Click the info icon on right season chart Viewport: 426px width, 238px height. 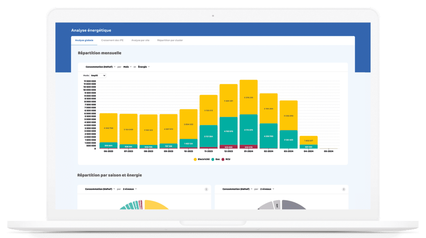pyautogui.click(x=344, y=189)
